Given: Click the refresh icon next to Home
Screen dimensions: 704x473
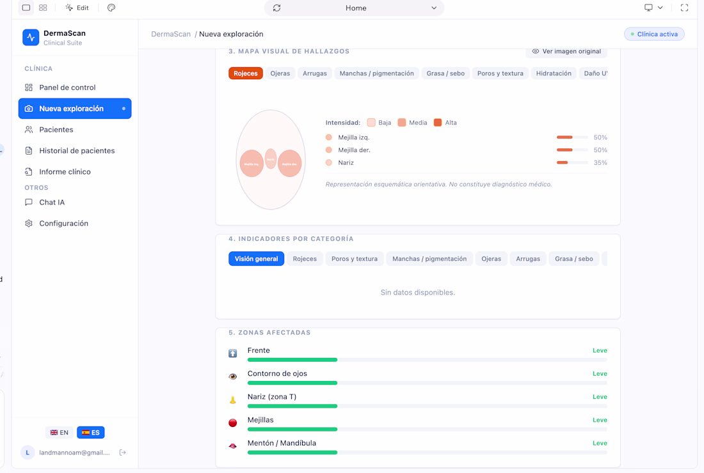Looking at the screenshot, I should click(x=277, y=8).
